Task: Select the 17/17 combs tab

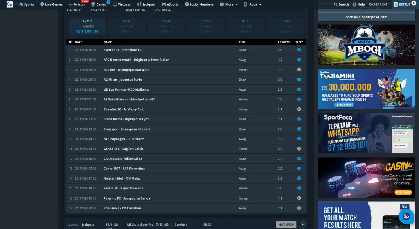Action: tap(285, 26)
